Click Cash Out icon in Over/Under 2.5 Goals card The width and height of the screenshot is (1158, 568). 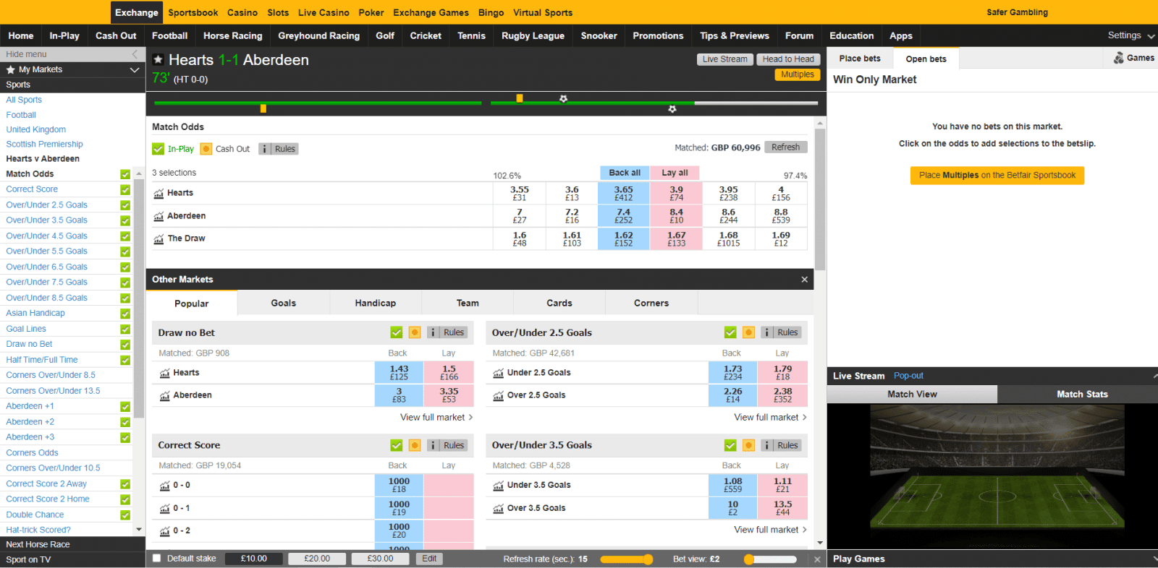[748, 332]
